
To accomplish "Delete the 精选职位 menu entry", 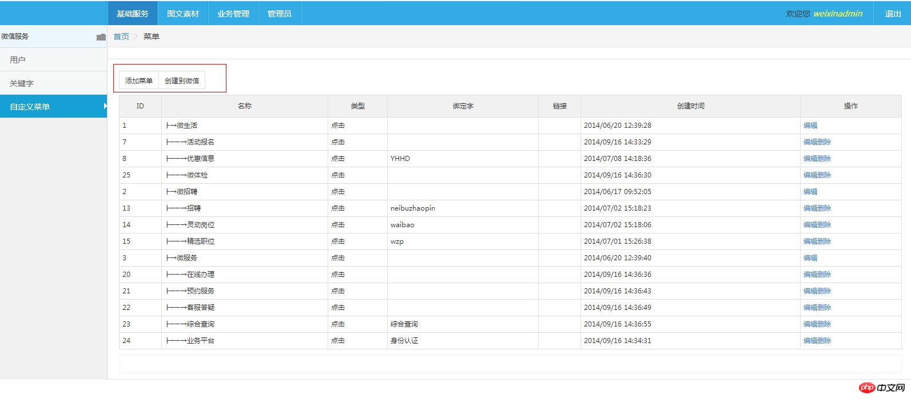I will point(824,241).
